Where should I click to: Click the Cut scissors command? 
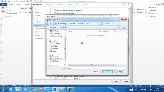pyautogui.click(x=8, y=8)
